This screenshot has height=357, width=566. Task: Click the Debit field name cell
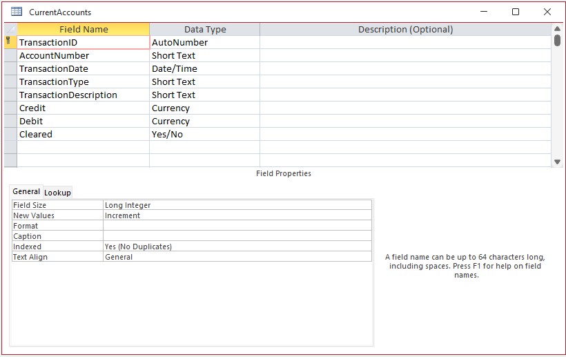[x=83, y=121]
